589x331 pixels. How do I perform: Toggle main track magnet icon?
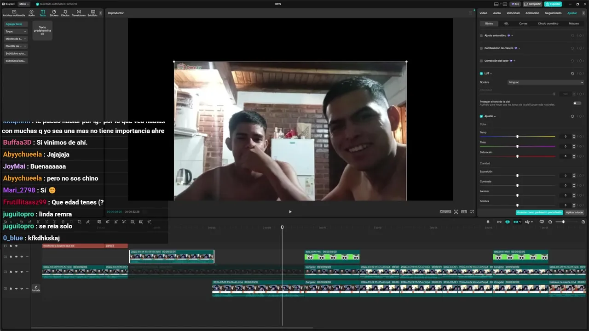tap(499, 222)
